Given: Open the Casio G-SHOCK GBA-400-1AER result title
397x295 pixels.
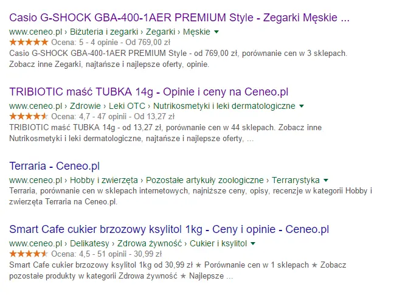Looking at the screenshot, I should (x=179, y=18).
